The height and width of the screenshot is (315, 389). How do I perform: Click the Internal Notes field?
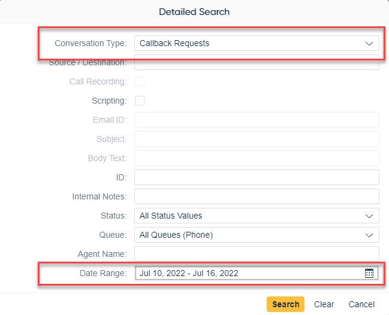coord(257,196)
